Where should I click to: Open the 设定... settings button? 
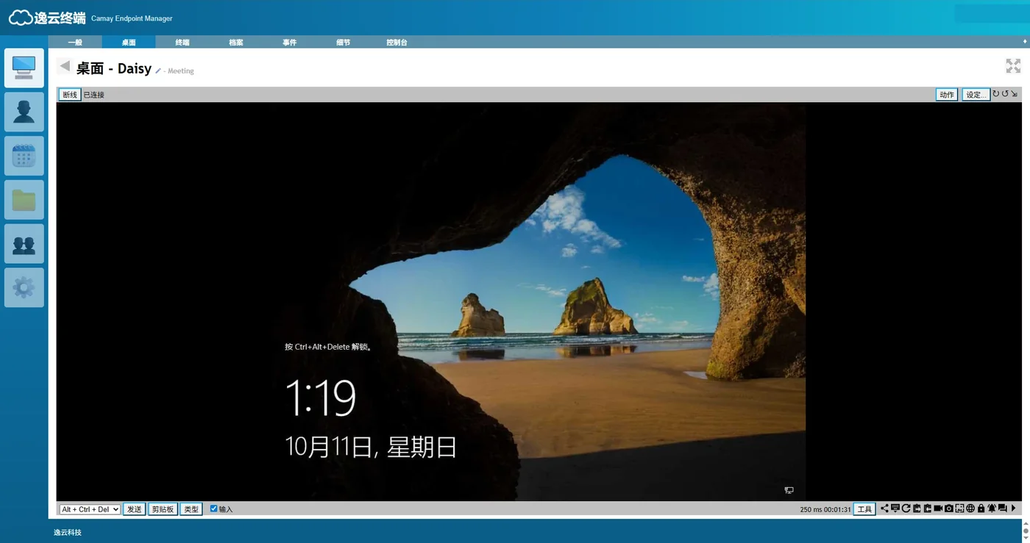(x=976, y=95)
